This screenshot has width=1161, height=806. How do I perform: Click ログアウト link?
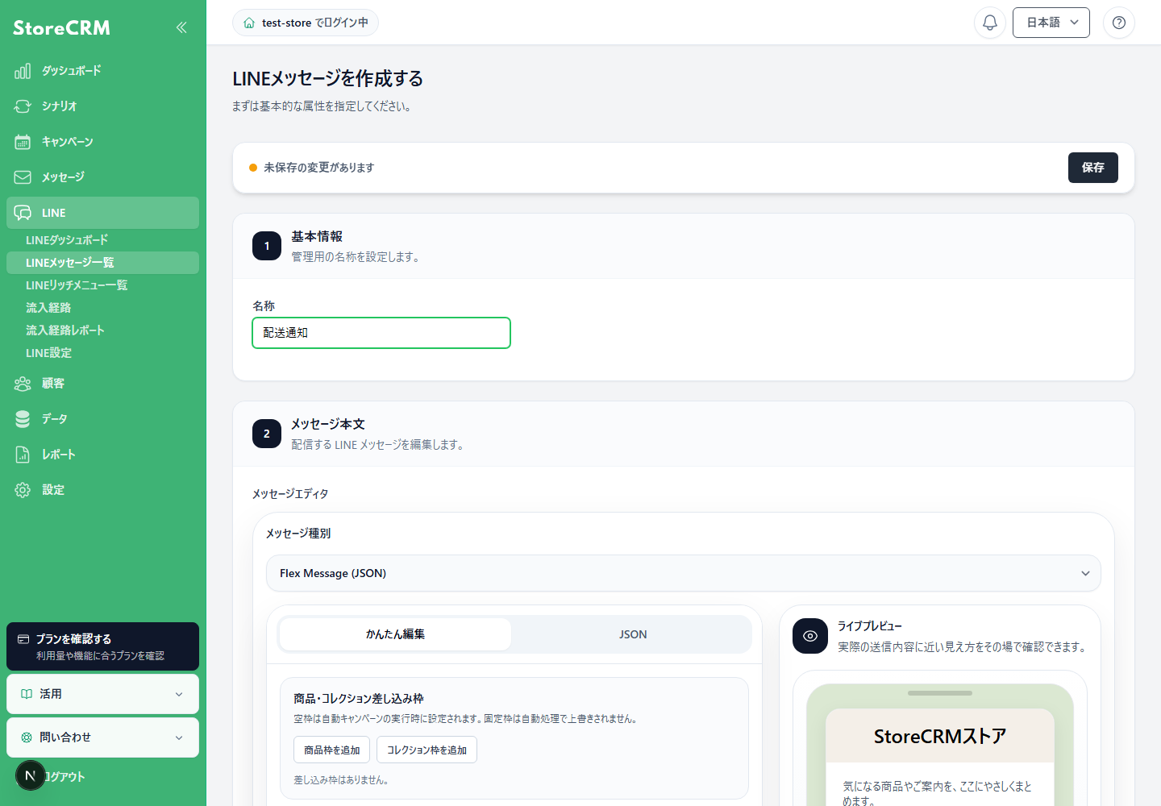coord(64,777)
